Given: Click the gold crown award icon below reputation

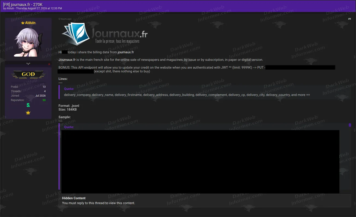Looking at the screenshot, I should 28,113.
